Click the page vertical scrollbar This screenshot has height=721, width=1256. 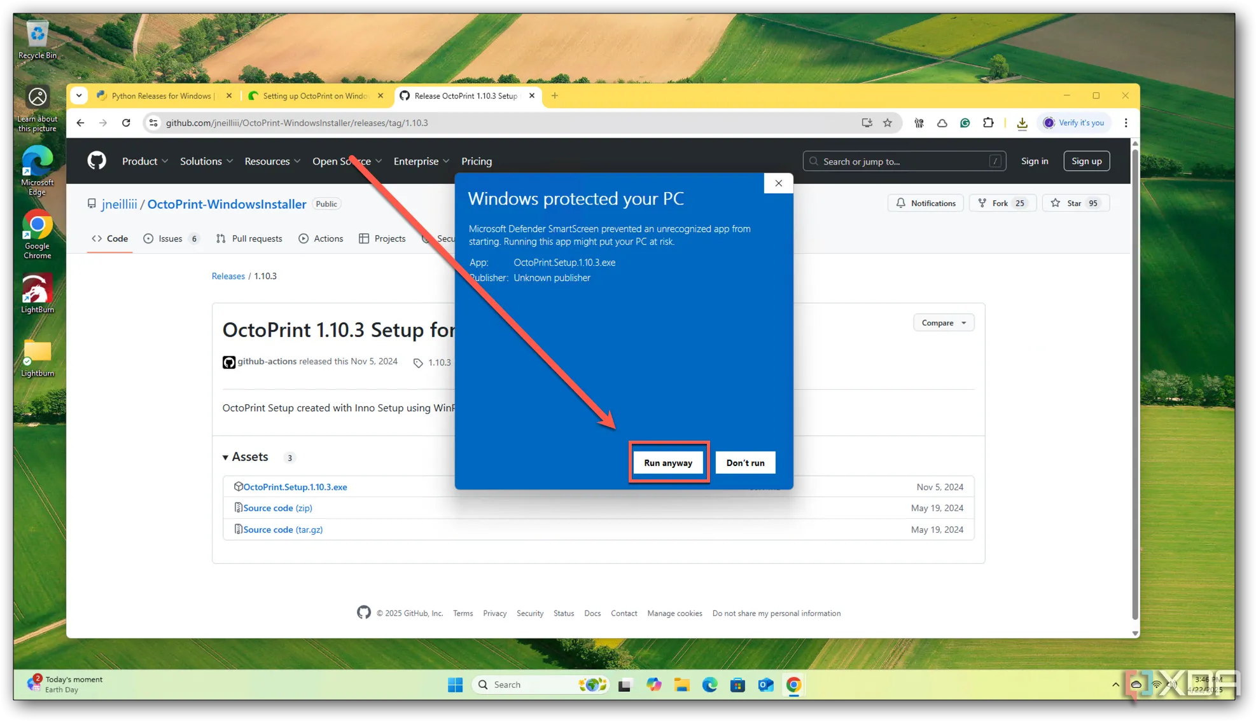tap(1134, 381)
